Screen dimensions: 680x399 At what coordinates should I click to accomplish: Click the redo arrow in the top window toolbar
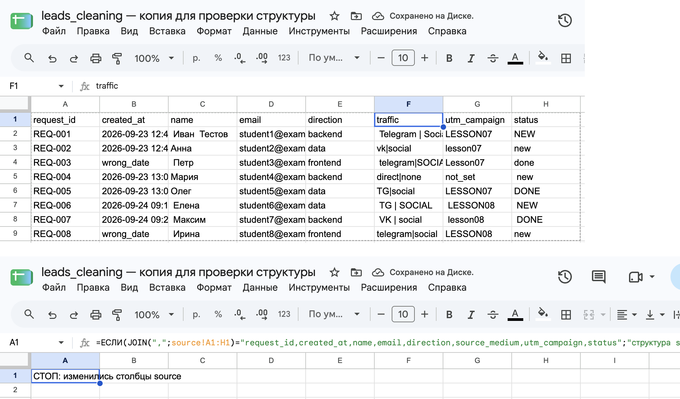tap(74, 58)
